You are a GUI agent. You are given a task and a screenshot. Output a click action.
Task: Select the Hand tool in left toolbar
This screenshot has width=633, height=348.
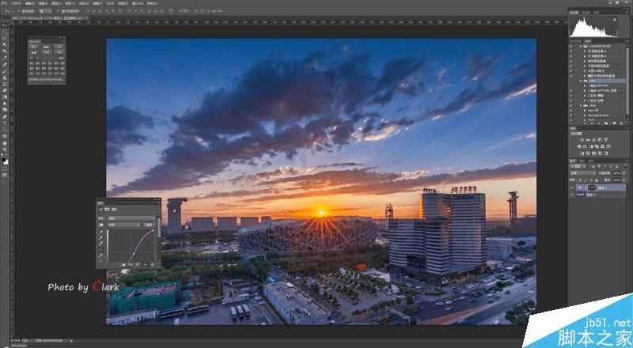click(x=5, y=143)
